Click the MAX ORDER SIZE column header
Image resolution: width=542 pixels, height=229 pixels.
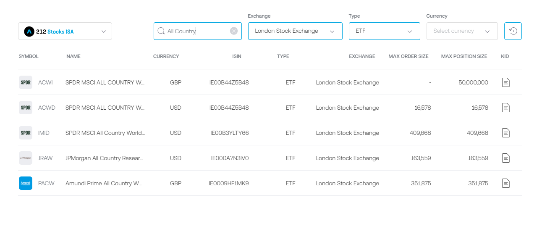[x=408, y=56]
